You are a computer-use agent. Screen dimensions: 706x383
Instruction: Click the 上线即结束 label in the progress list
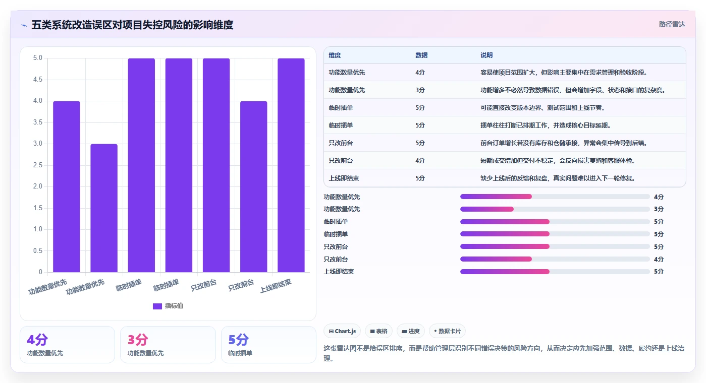point(339,272)
